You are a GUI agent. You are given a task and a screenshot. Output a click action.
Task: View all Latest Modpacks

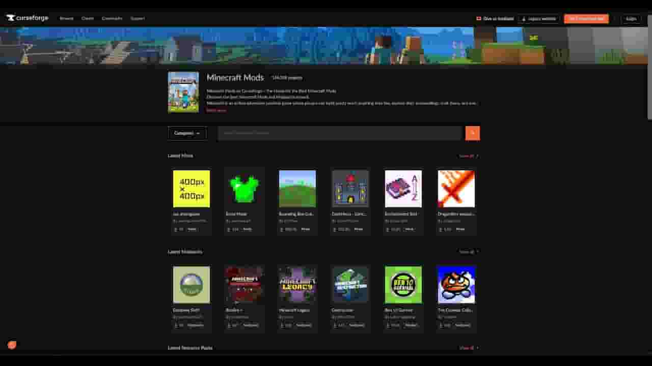pos(469,252)
